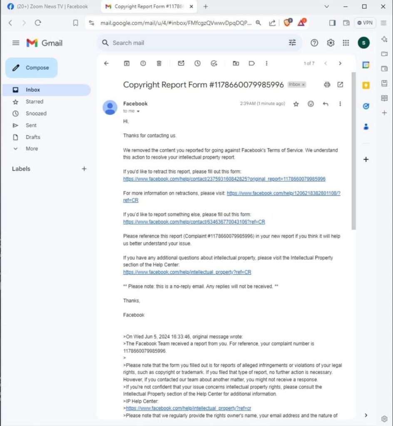The height and width of the screenshot is (426, 393).
Task: Add an emoji reaction to the message
Action: [311, 104]
